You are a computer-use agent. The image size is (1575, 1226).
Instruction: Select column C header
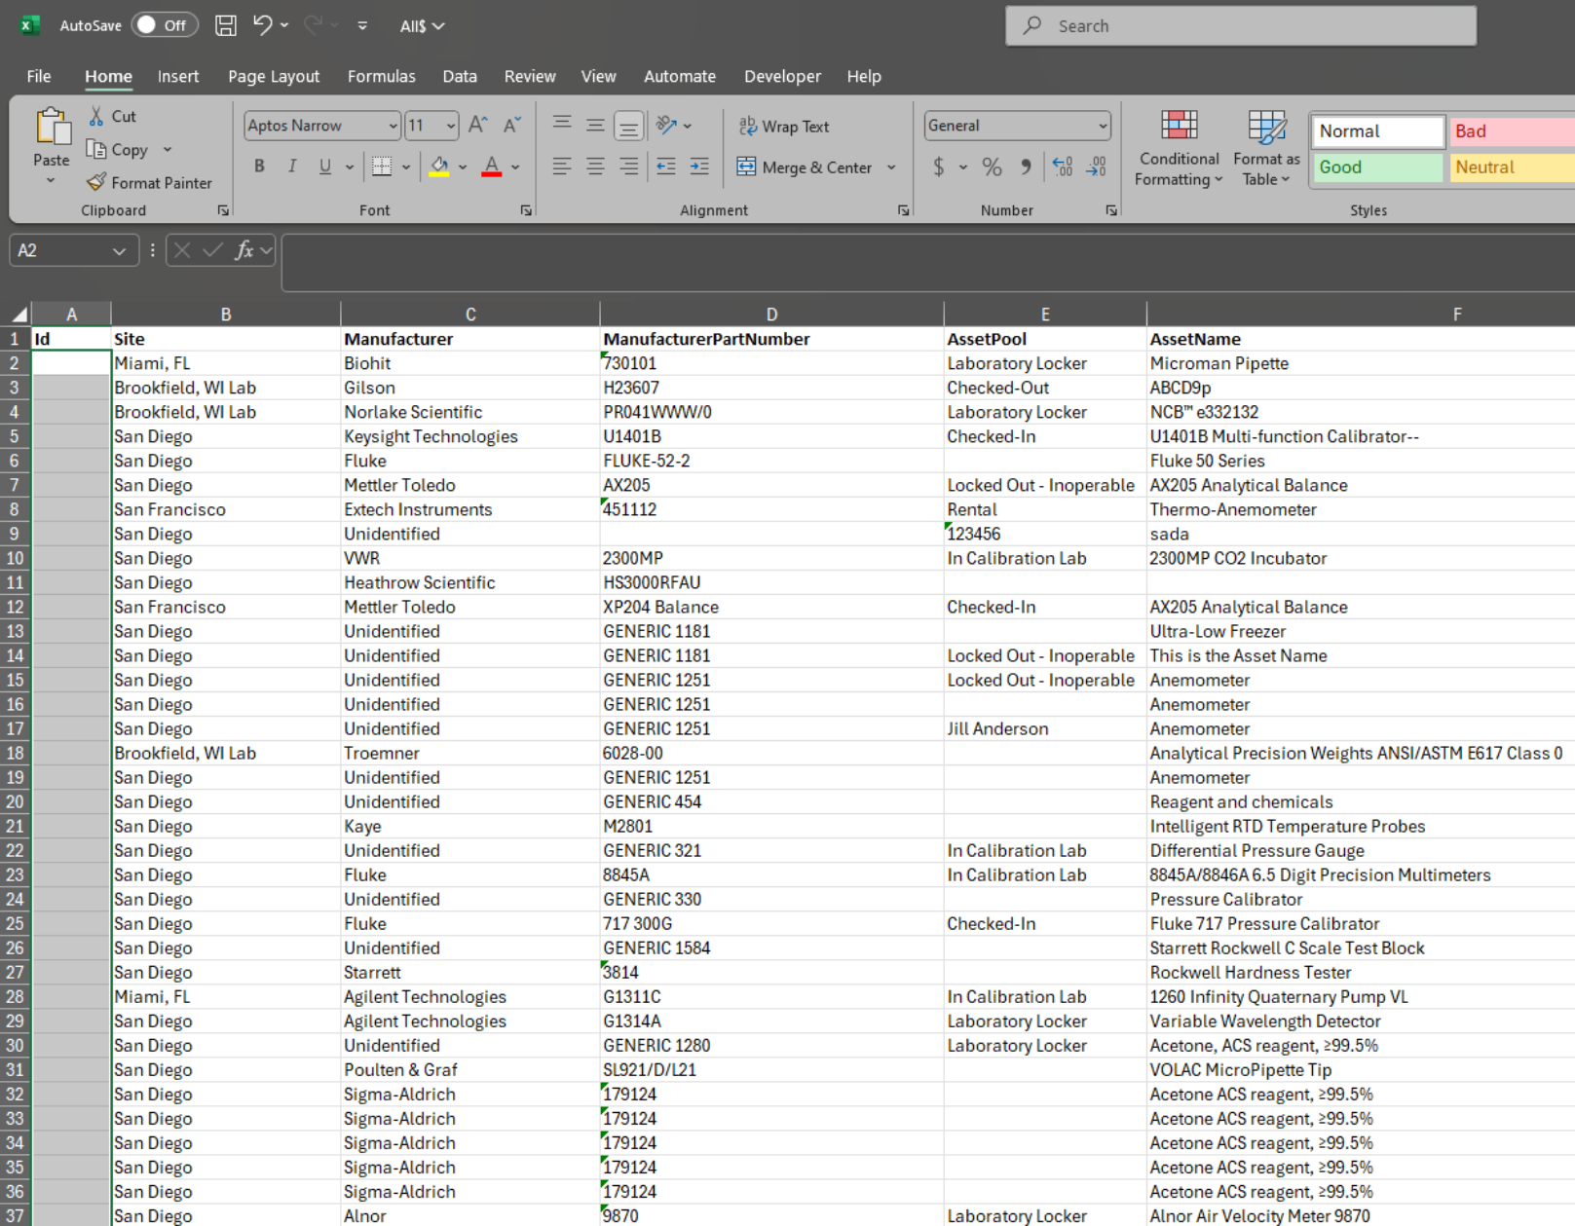[470, 314]
